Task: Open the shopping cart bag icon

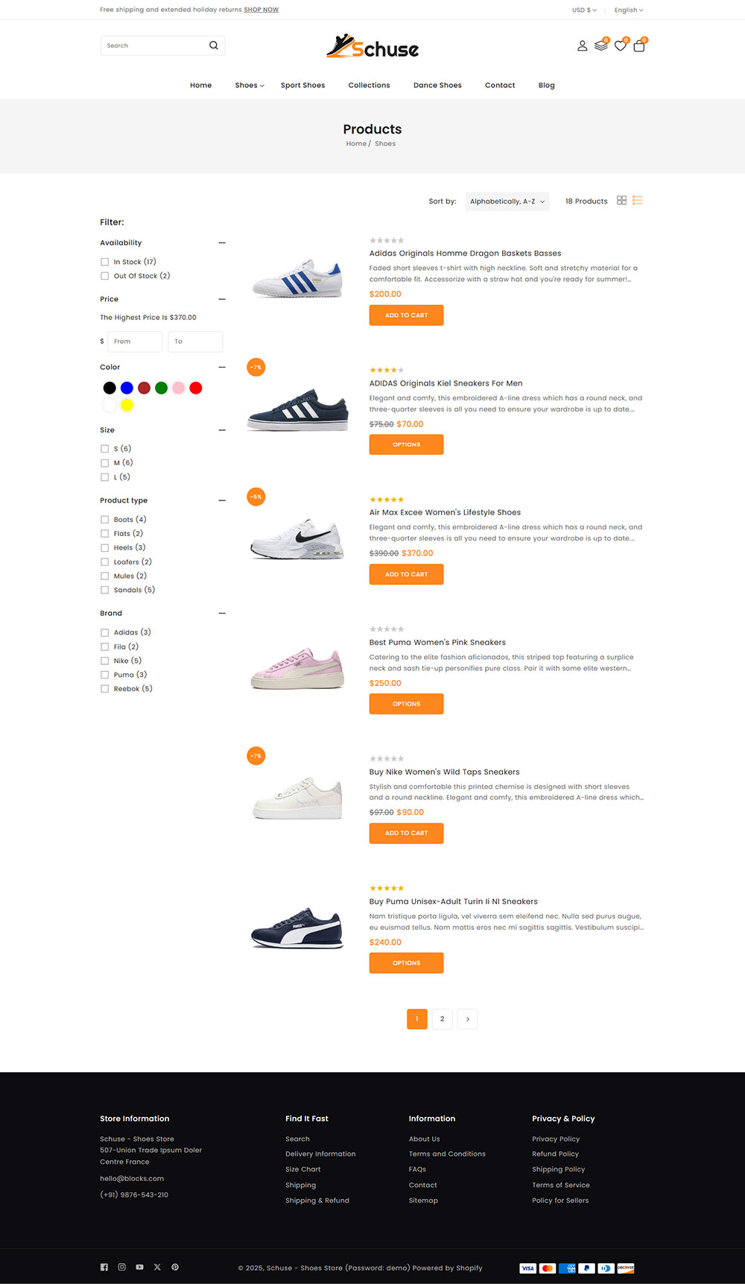Action: coord(638,45)
